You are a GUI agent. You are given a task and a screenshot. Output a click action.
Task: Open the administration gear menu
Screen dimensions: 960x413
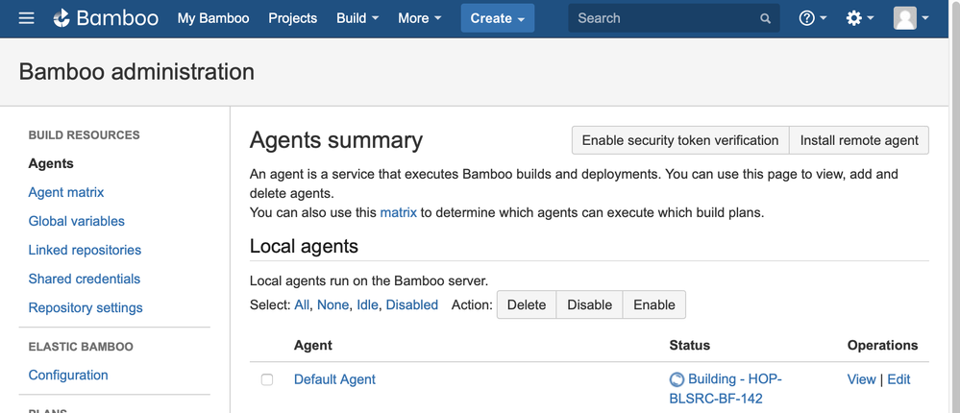pos(860,18)
